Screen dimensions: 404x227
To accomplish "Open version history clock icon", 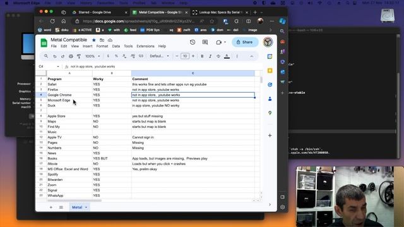I will point(193,42).
